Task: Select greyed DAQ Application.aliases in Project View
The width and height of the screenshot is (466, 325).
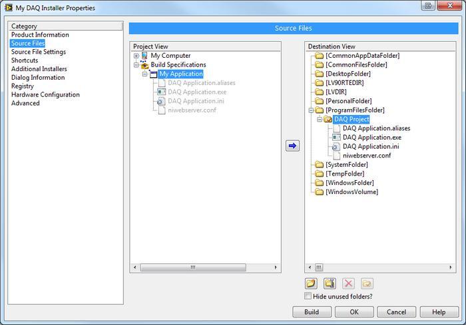Action: pos(202,83)
